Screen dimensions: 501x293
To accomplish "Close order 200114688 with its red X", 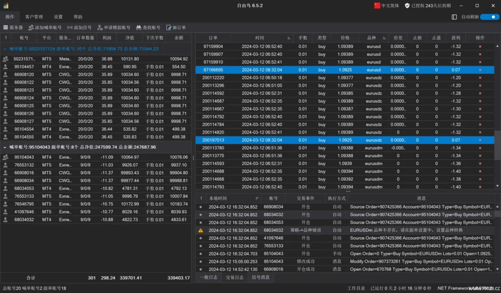I will click(480, 171).
